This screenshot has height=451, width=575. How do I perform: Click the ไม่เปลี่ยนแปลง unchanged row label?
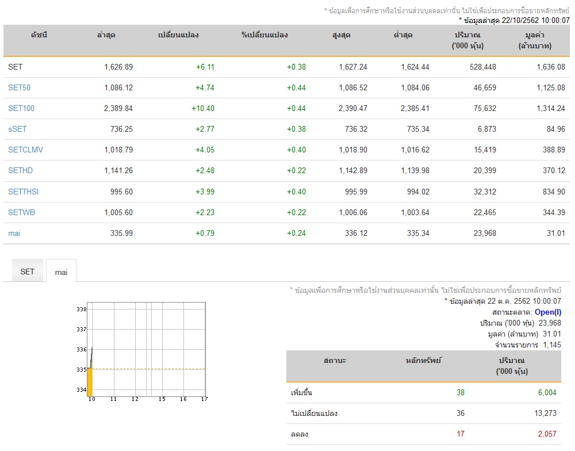314,414
